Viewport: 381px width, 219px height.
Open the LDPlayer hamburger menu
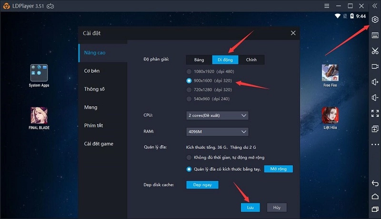click(x=327, y=6)
